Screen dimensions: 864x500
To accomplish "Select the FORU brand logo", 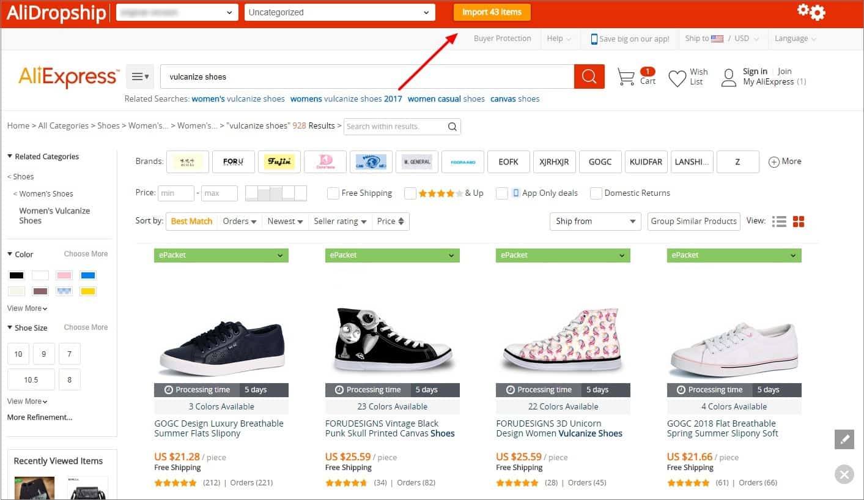I will click(x=234, y=162).
